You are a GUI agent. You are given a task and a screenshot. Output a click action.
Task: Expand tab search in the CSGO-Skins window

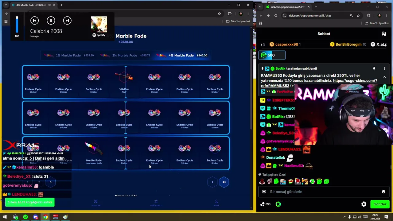point(6,5)
